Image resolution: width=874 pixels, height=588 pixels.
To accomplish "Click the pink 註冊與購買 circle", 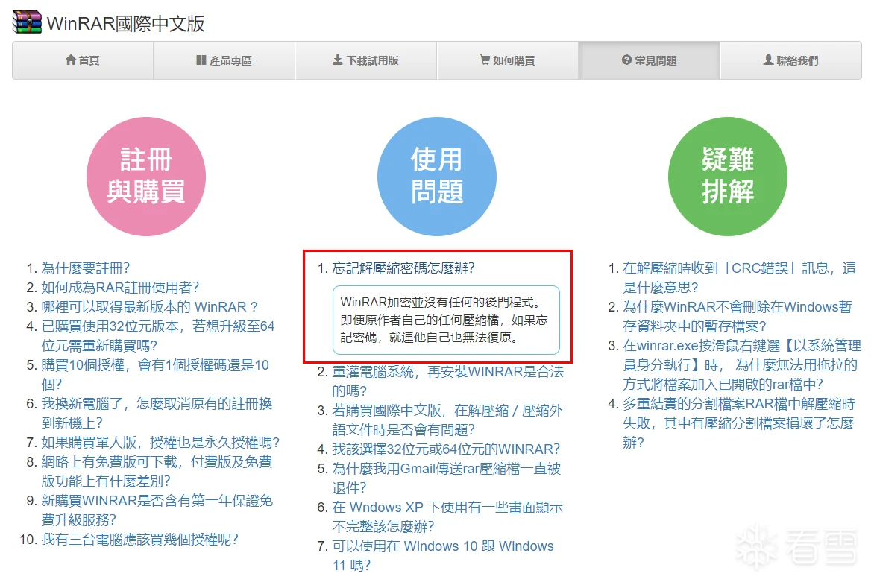I will pyautogui.click(x=146, y=177).
